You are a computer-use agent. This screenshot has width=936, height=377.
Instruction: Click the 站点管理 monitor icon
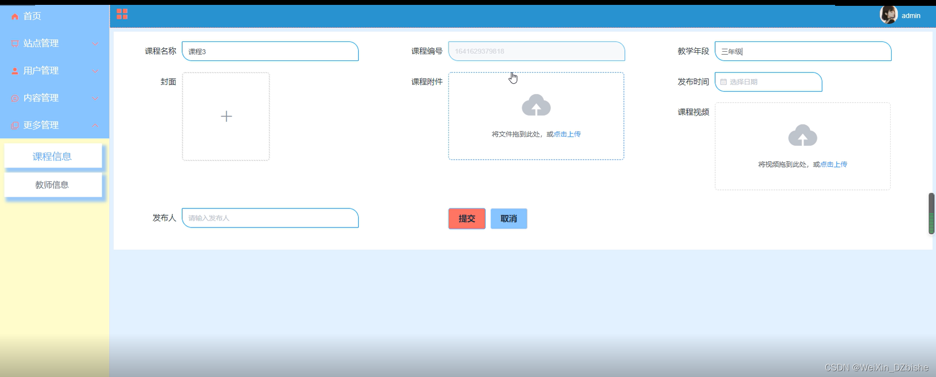[x=15, y=44]
